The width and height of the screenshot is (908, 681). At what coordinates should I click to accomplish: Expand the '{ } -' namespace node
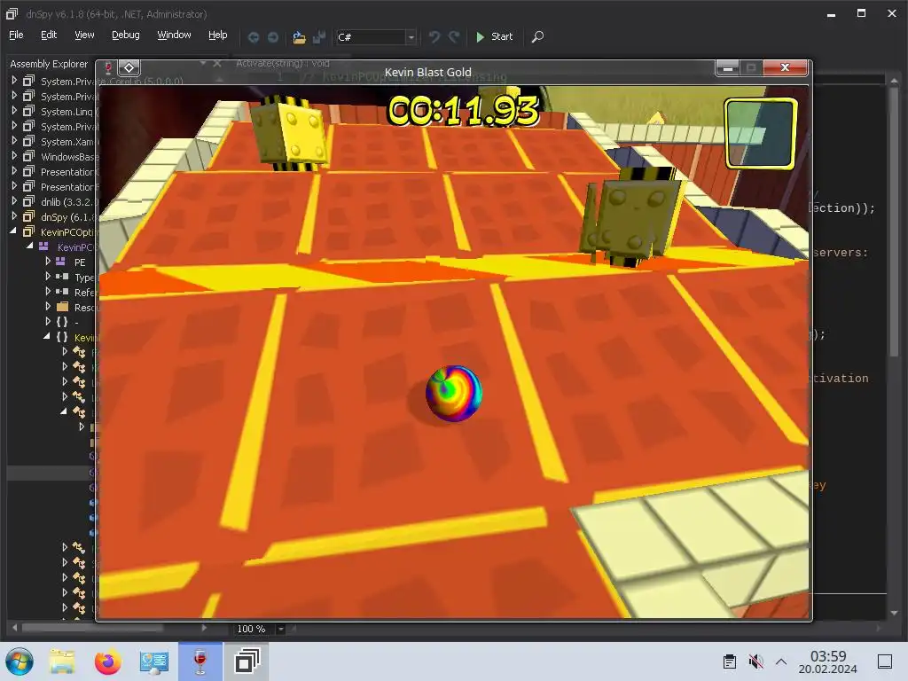point(48,321)
